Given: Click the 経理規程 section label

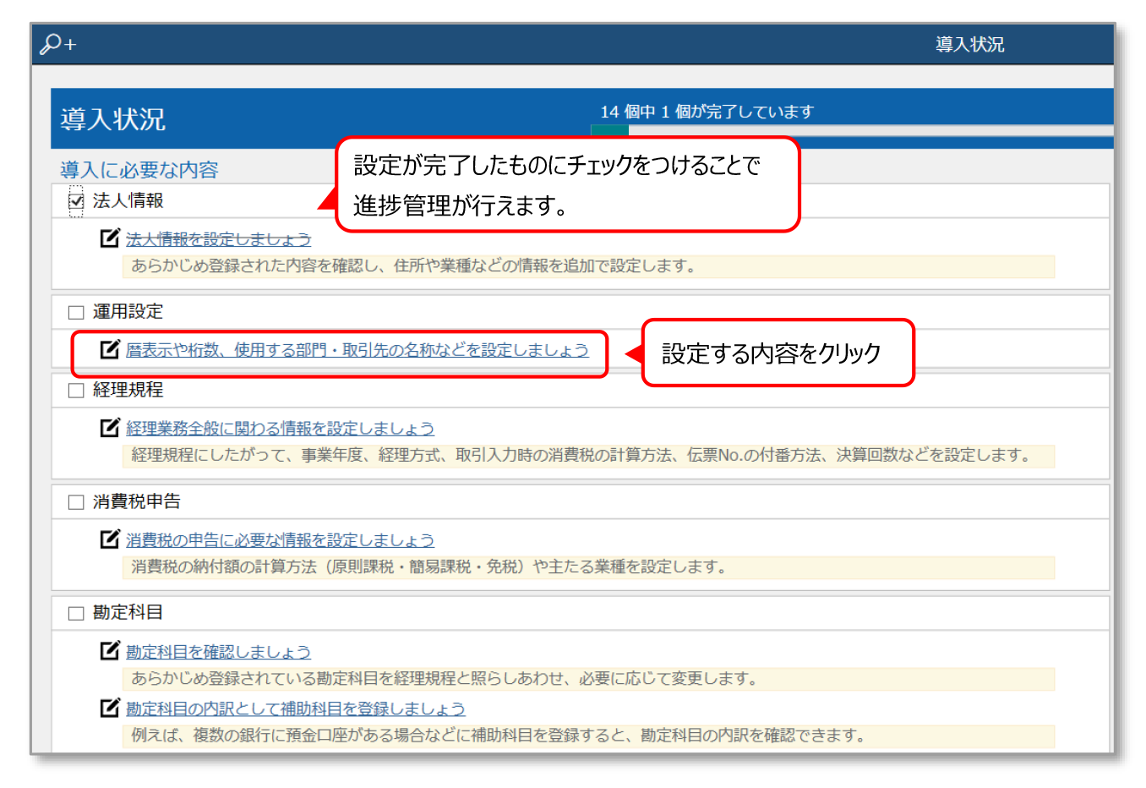Looking at the screenshot, I should 128,390.
